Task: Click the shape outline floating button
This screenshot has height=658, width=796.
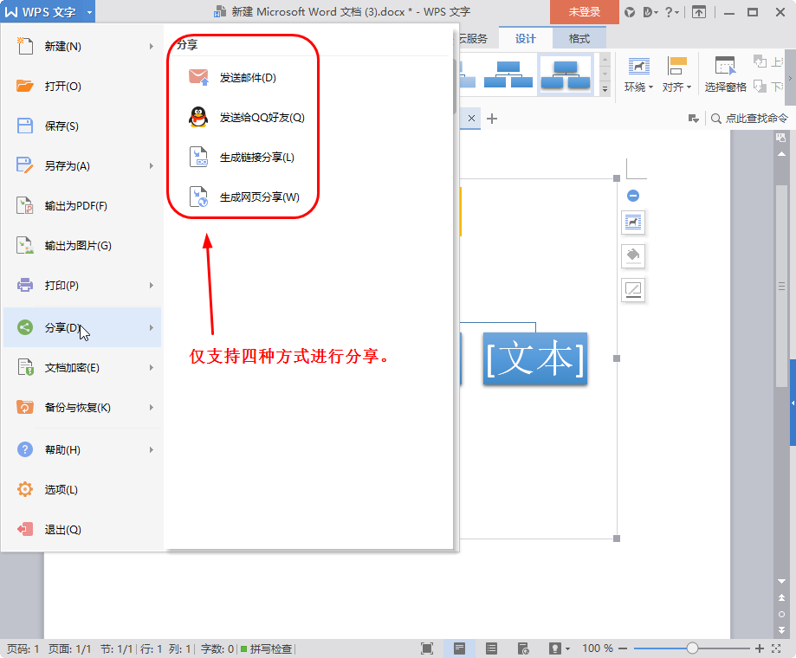Action: point(633,290)
